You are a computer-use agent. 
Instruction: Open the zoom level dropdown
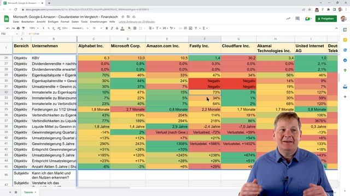tap(34, 28)
